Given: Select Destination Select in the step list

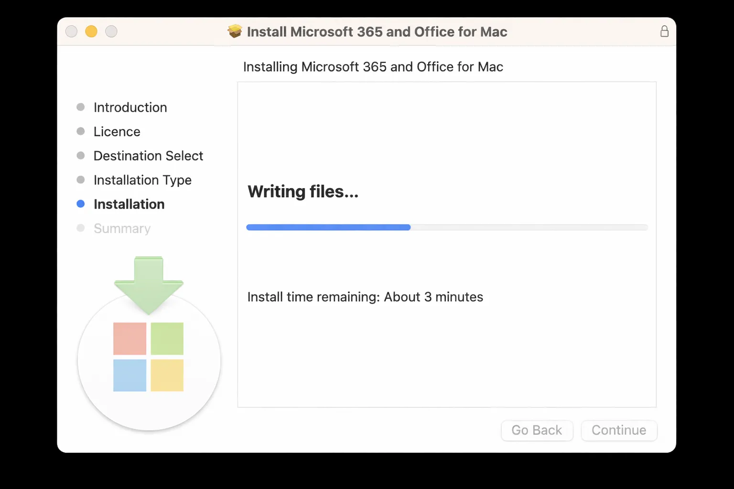Looking at the screenshot, I should point(148,156).
